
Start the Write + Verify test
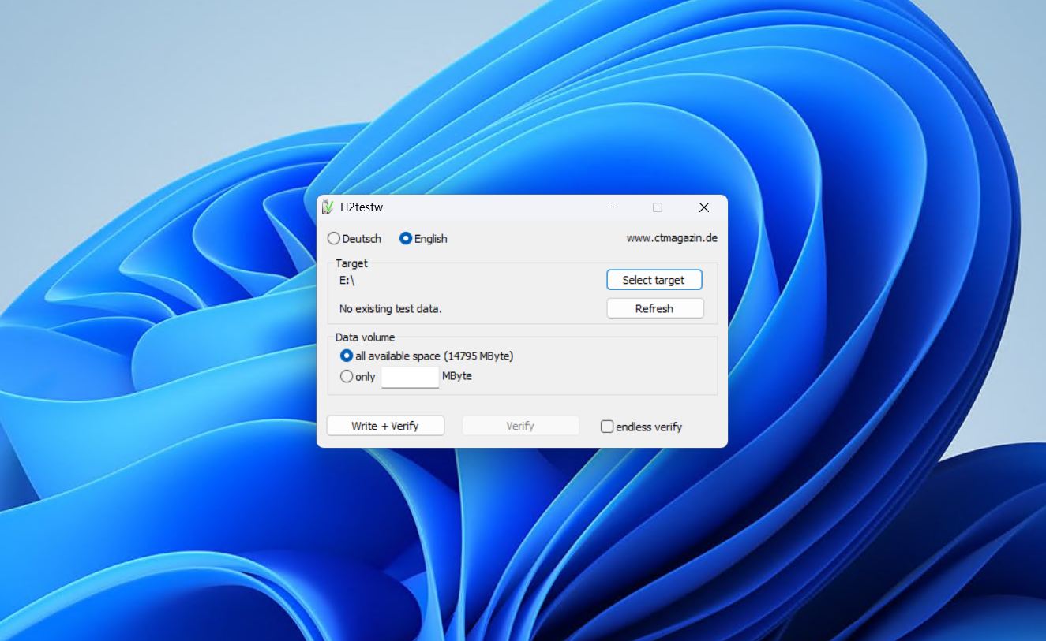pos(385,425)
